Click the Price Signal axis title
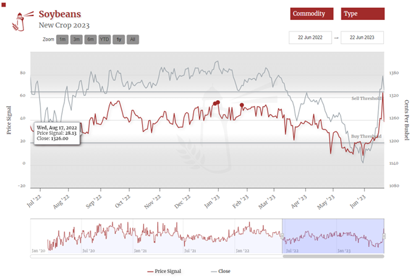 click(9, 120)
